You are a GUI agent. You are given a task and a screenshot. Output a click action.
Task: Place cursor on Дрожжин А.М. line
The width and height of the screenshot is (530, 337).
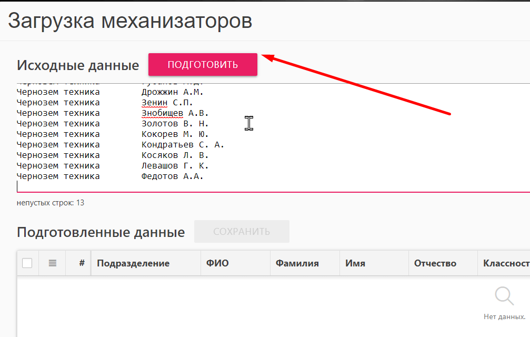[x=172, y=92]
